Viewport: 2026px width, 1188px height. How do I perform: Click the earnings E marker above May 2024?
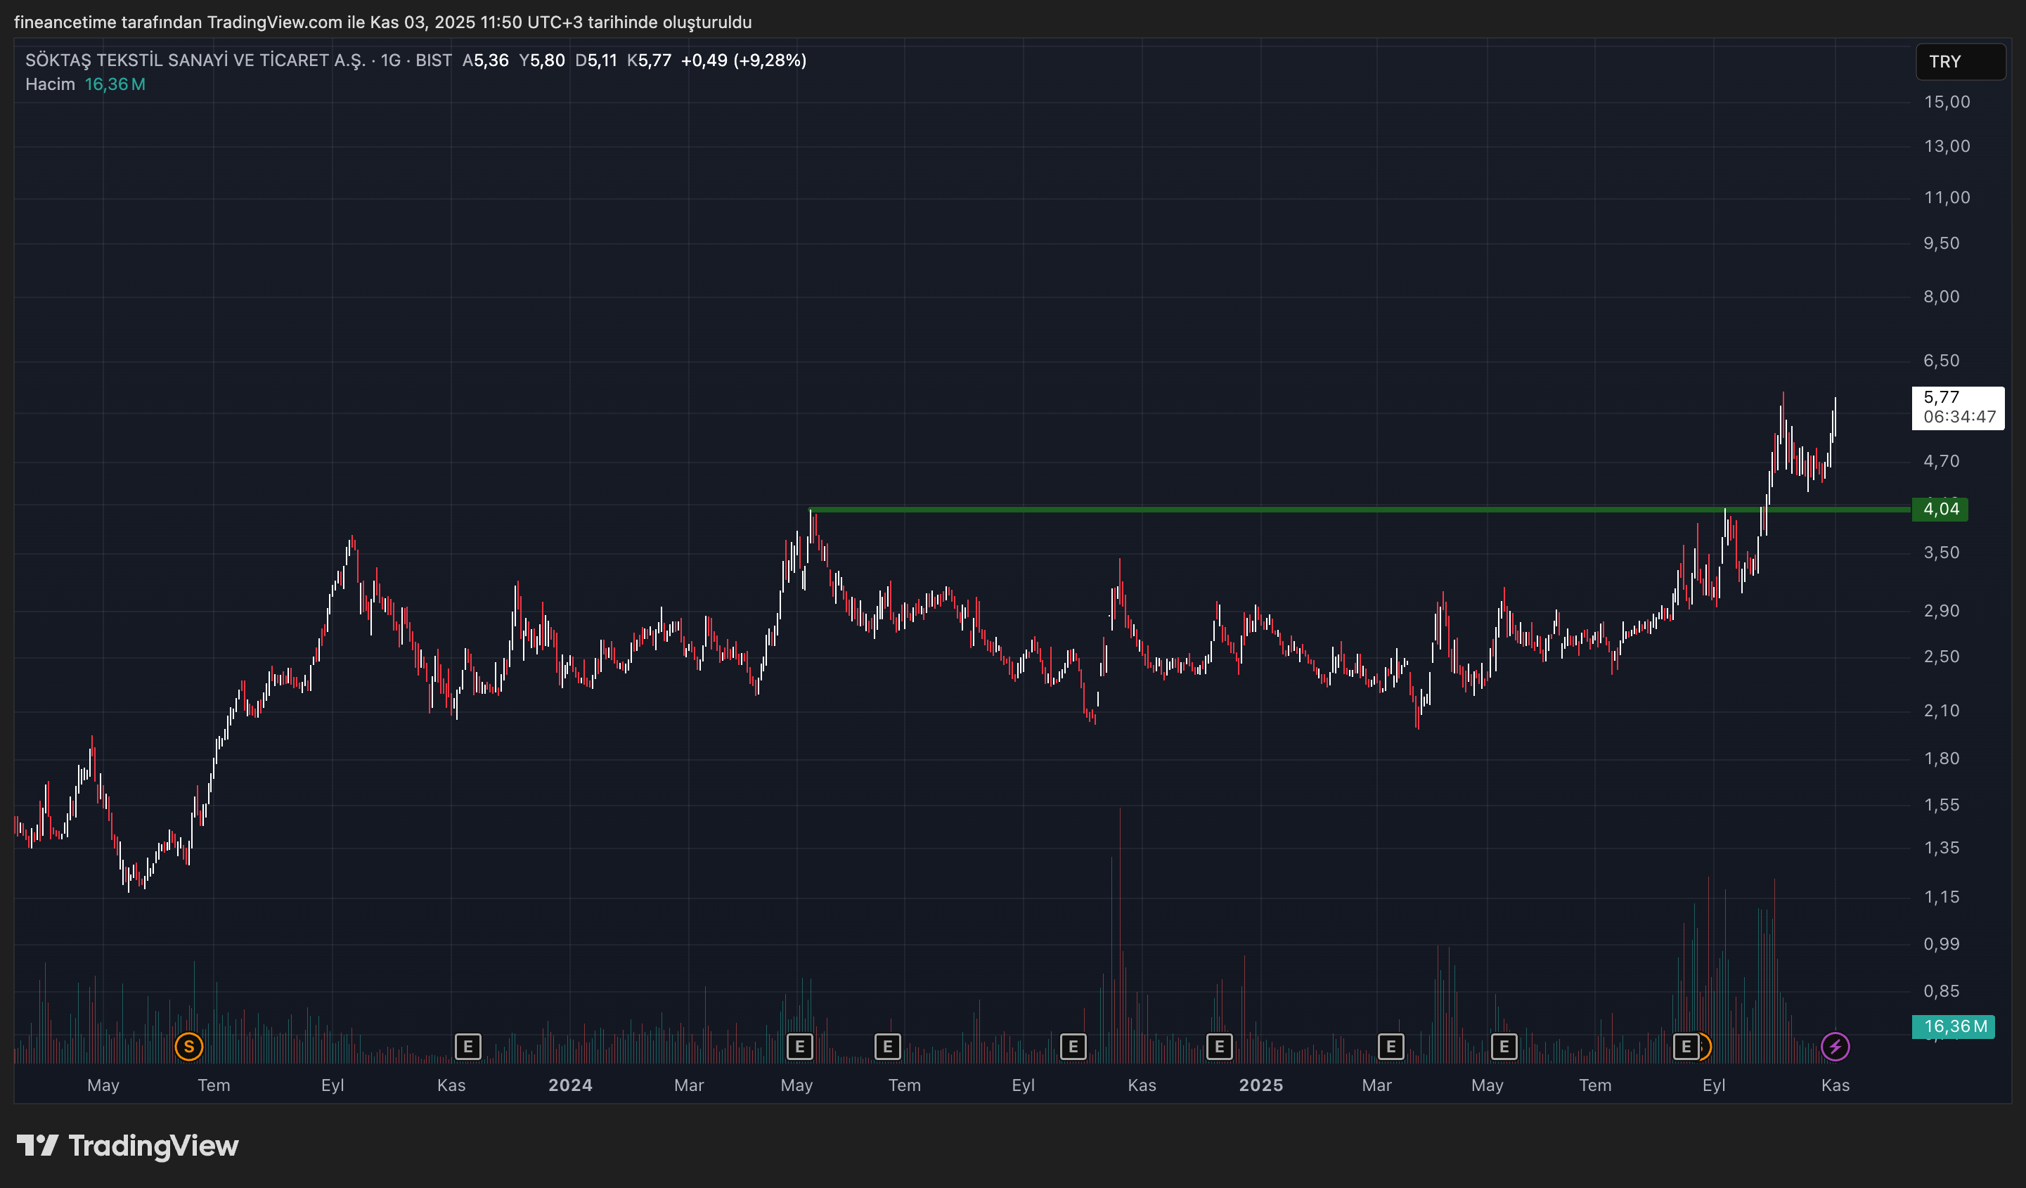[x=799, y=1047]
